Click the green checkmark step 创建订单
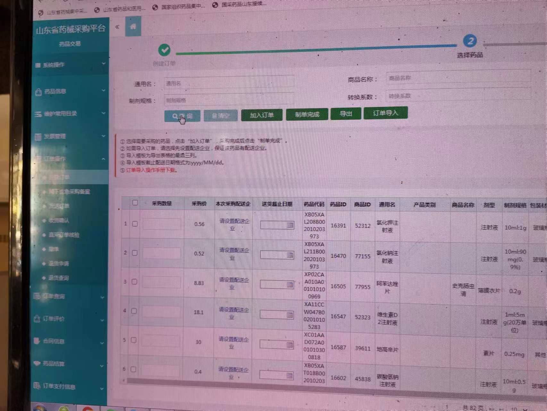This screenshot has width=547, height=411. click(164, 50)
